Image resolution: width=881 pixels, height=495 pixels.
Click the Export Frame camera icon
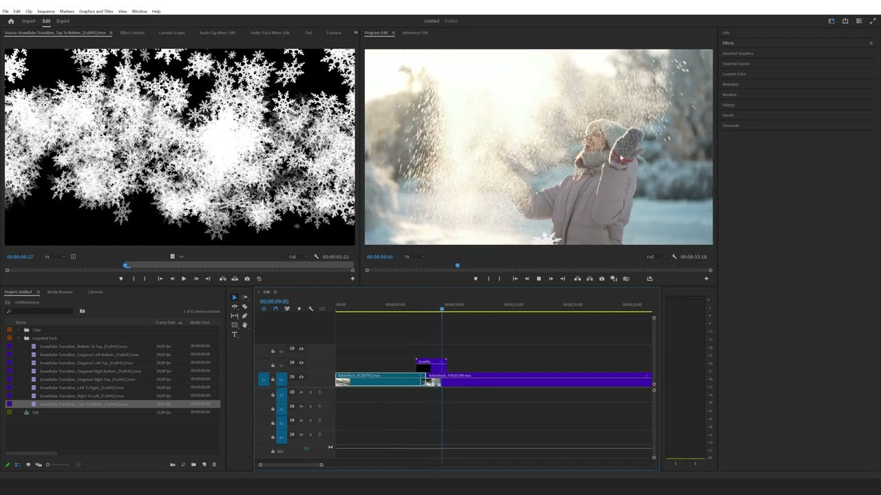602,278
